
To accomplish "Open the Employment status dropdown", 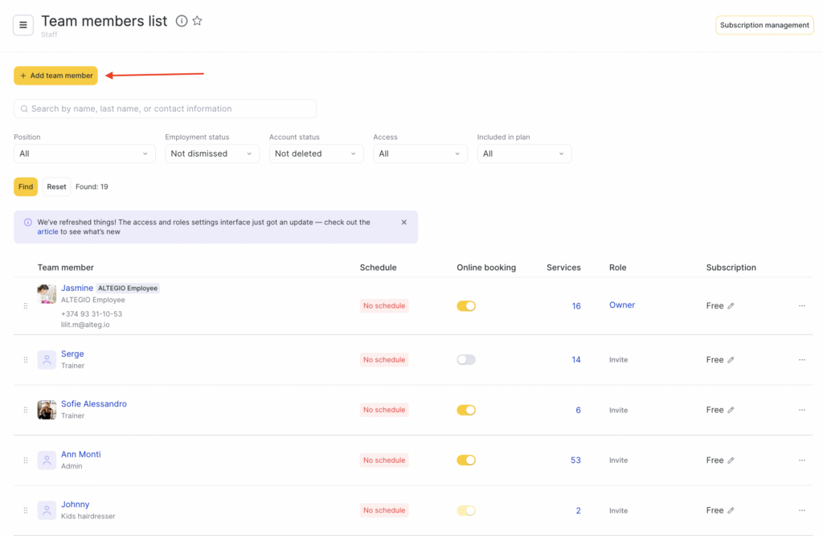I will click(212, 153).
